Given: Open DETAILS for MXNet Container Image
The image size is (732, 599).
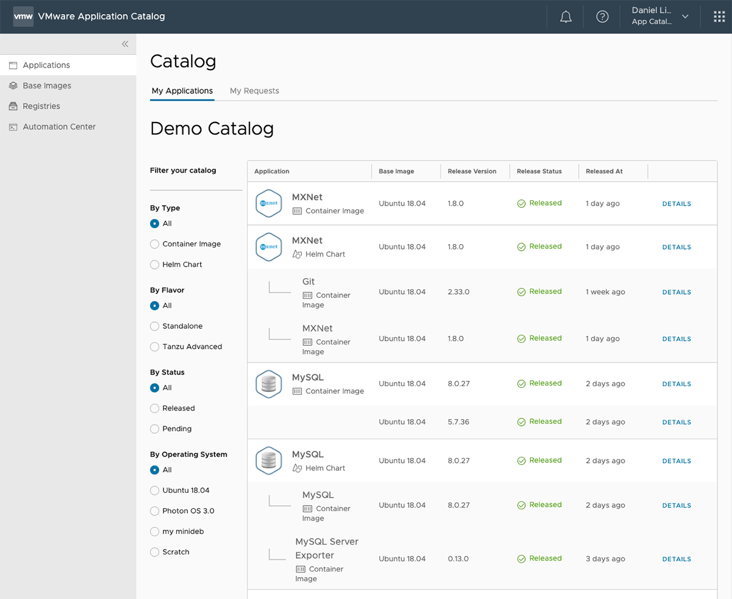Looking at the screenshot, I should pyautogui.click(x=676, y=204).
